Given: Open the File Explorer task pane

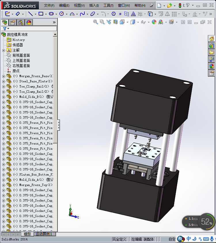Looking at the screenshot, I should (x=211, y=52).
